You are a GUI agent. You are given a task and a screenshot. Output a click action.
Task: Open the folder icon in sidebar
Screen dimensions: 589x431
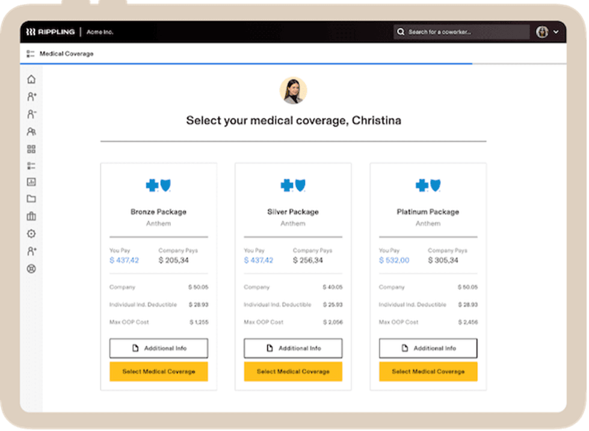[31, 199]
